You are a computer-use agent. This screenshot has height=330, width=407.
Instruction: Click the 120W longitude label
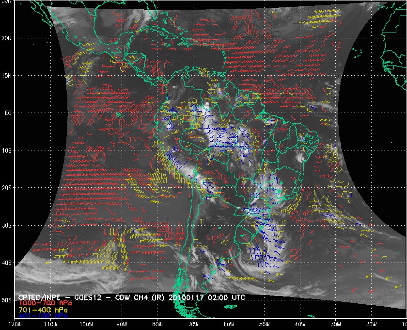pyautogui.click(x=15, y=324)
